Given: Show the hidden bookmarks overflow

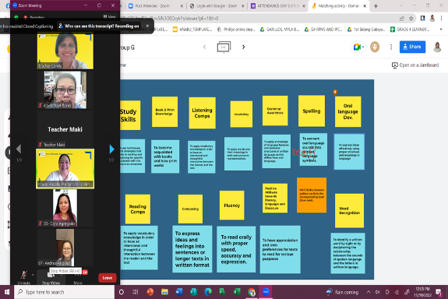Looking at the screenshot, I should click(x=441, y=30).
